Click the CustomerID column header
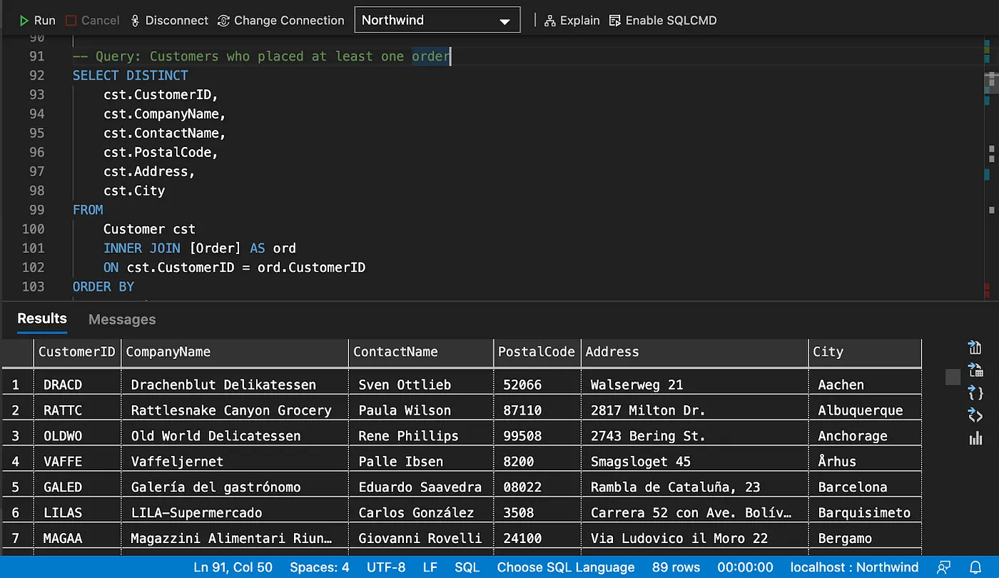 [77, 352]
